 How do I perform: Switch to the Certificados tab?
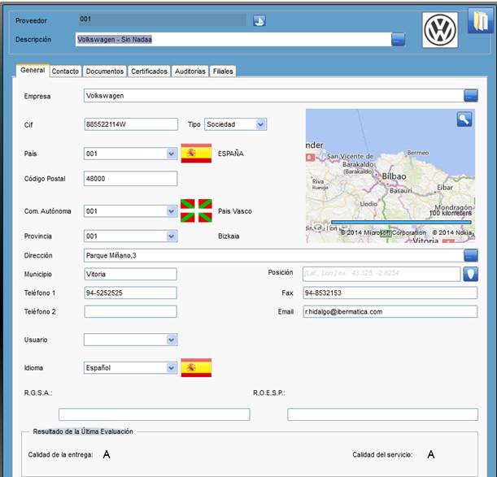click(150, 72)
